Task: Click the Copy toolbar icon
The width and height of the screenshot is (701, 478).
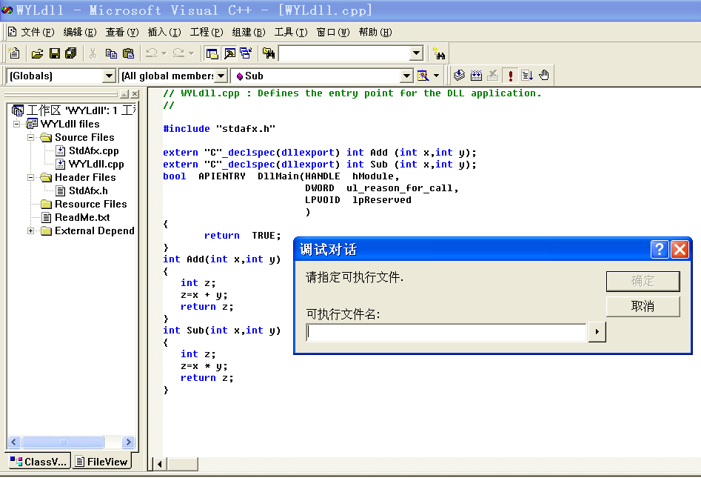Action: coord(111,53)
